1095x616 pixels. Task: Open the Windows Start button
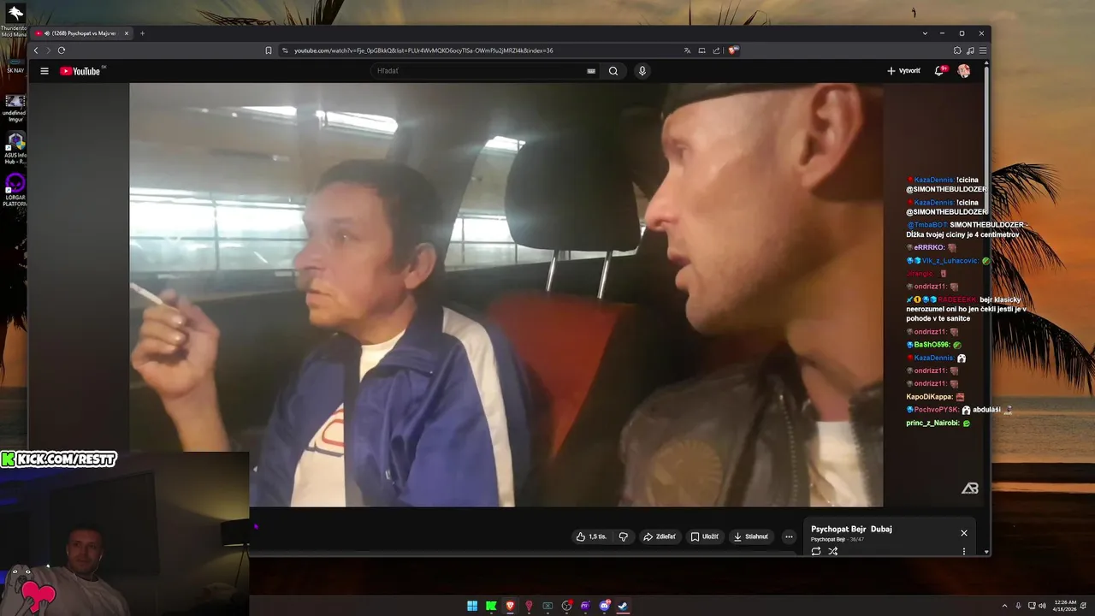tap(472, 606)
